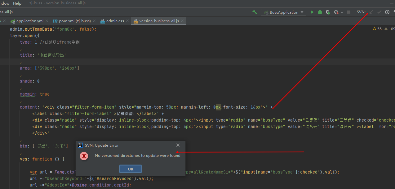This screenshot has width=395, height=189.
Task: Run BussApplication using the green play icon
Action: (x=312, y=12)
